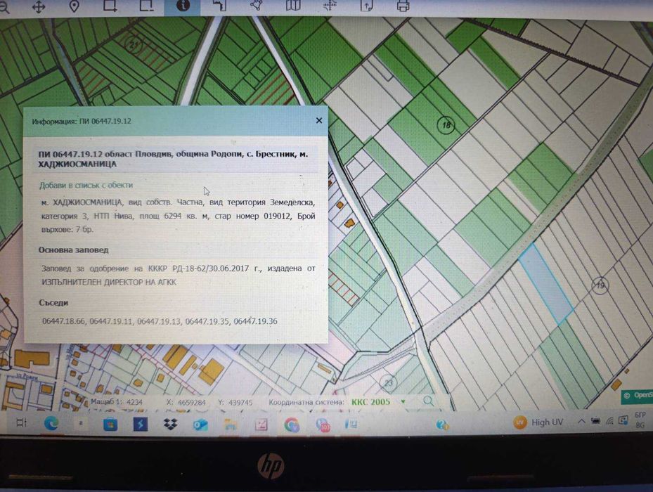Open Dropbox from the taskbar
This screenshot has width=653, height=492.
[x=170, y=424]
